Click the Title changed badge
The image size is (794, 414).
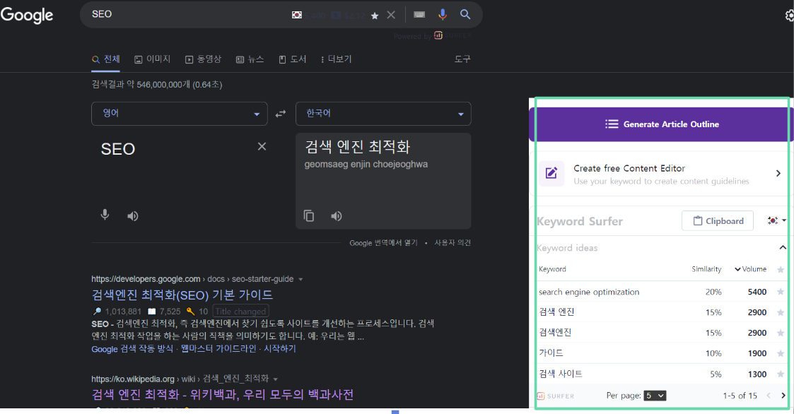point(240,312)
